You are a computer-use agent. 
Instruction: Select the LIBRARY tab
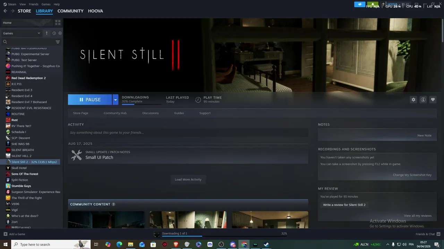44,11
